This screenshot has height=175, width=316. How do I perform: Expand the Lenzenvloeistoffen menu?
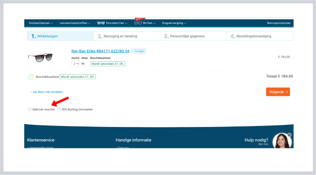(x=75, y=23)
